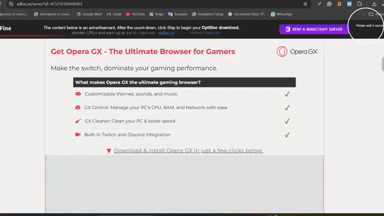Open the Gmail bookmark

(x=114, y=14)
